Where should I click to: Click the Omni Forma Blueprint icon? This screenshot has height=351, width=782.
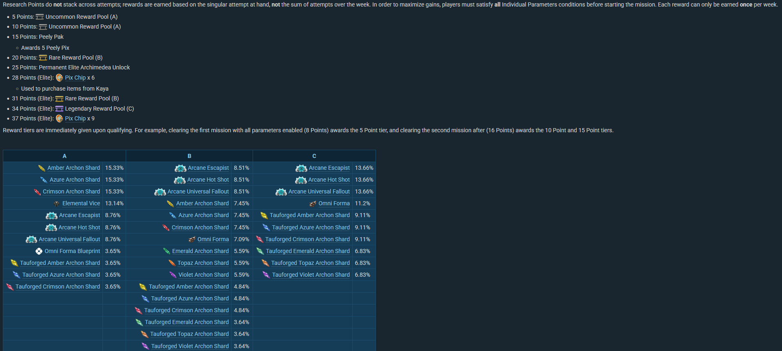point(39,251)
